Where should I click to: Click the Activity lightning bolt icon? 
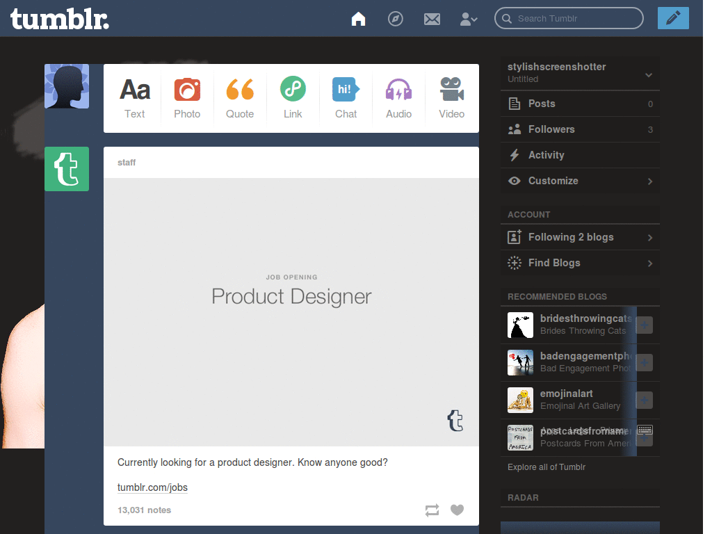(x=514, y=155)
